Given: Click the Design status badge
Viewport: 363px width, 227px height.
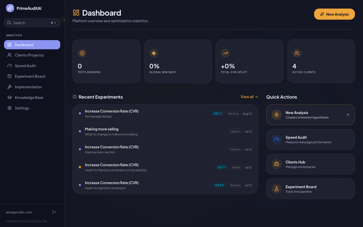Looking at the screenshot, I should click(x=236, y=167).
